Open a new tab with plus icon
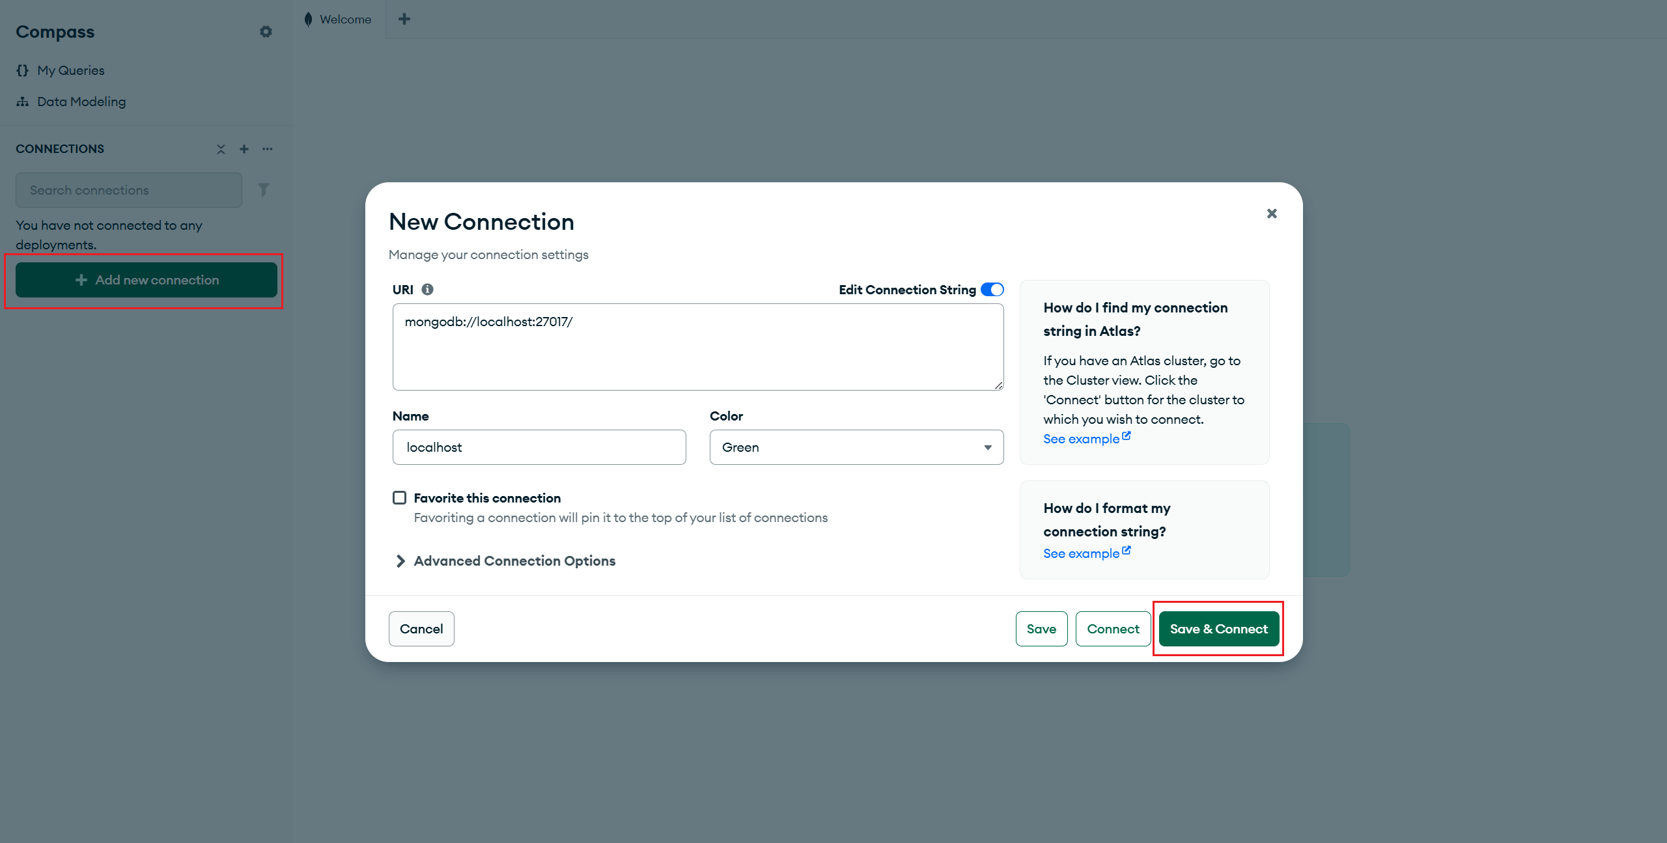Image resolution: width=1667 pixels, height=843 pixels. pos(404,19)
